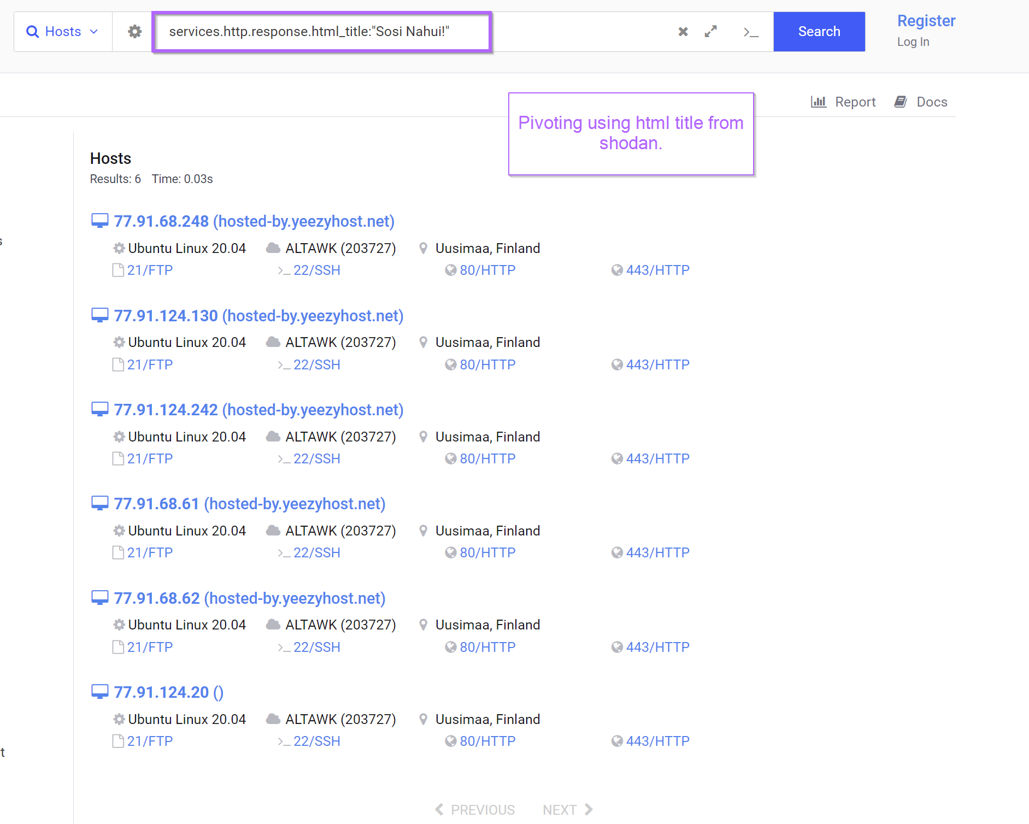
Task: Click the Log In link
Action: pyautogui.click(x=913, y=42)
